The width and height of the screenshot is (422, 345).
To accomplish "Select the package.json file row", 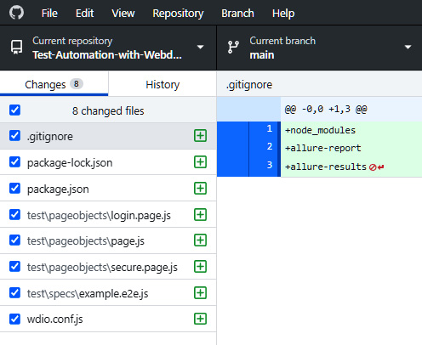I will pos(108,189).
